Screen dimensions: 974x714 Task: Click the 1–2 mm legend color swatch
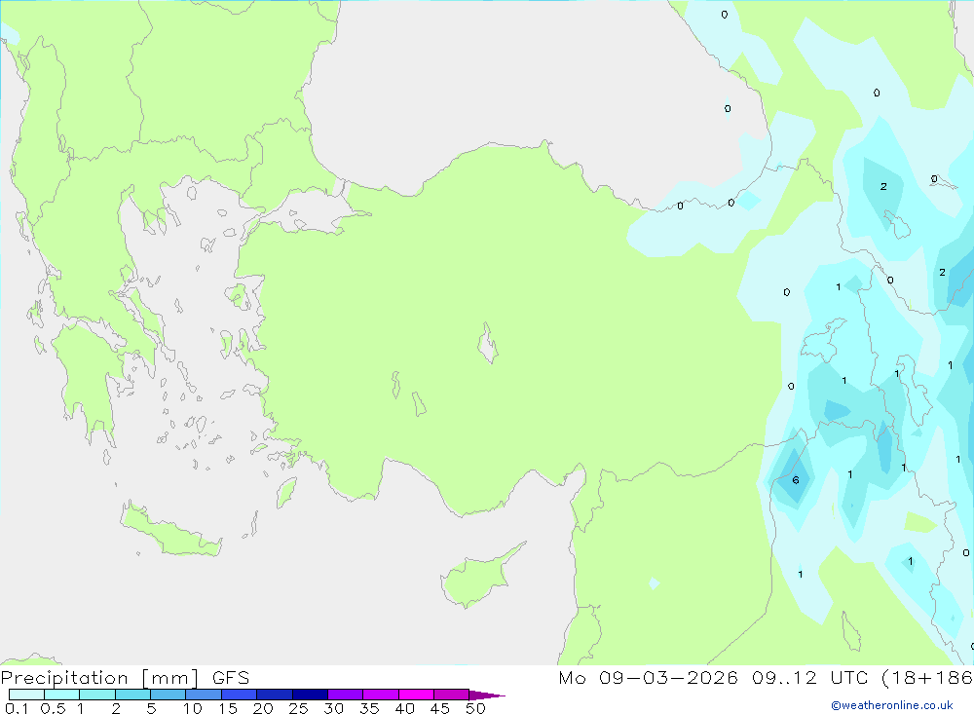97,695
